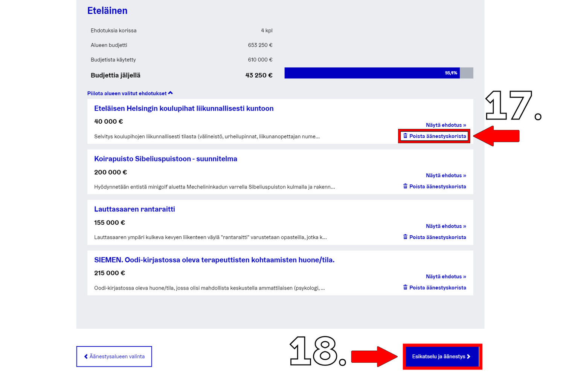The width and height of the screenshot is (566, 377).
Task: Open Lauttasaaren rantaraitti proposal title
Action: coord(134,209)
